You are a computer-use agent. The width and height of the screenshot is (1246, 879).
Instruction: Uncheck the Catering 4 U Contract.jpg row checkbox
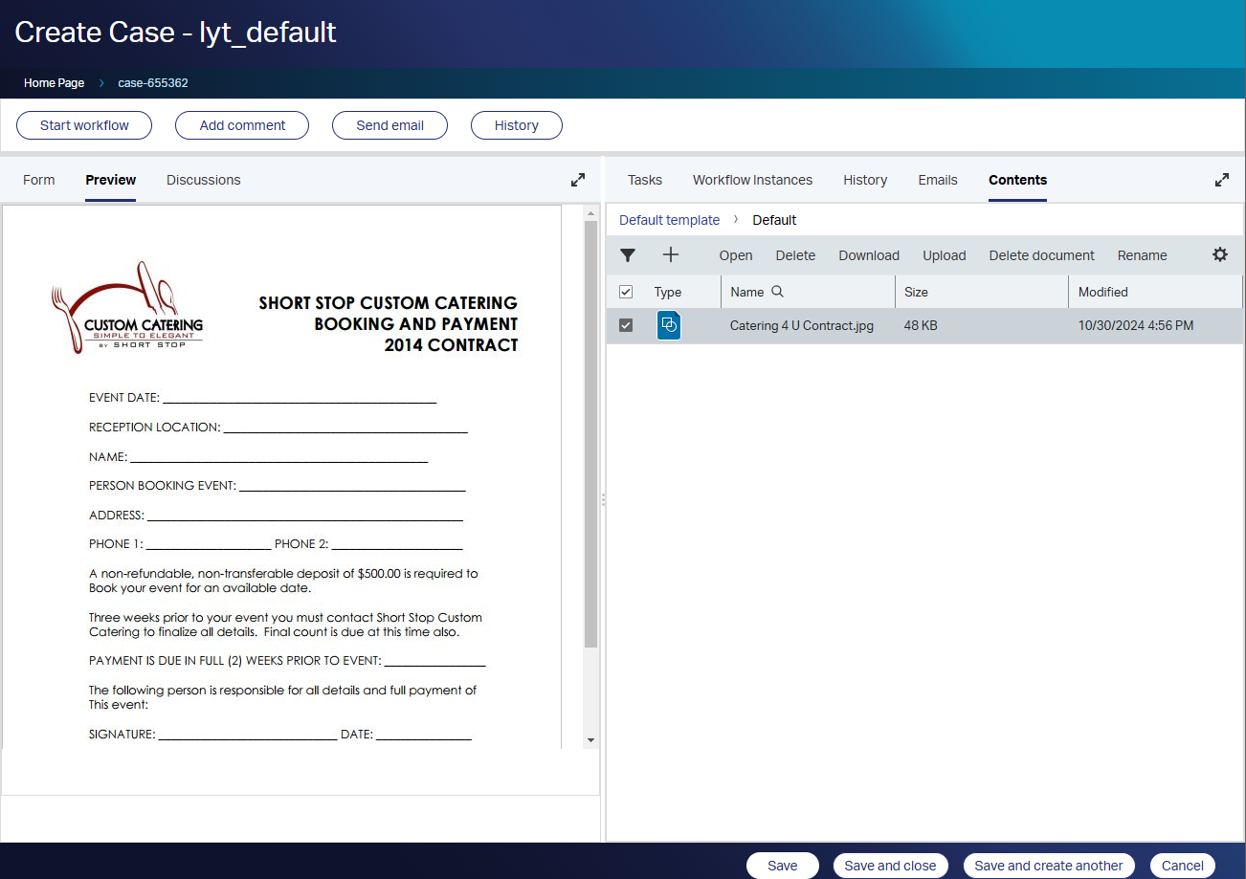pos(626,325)
